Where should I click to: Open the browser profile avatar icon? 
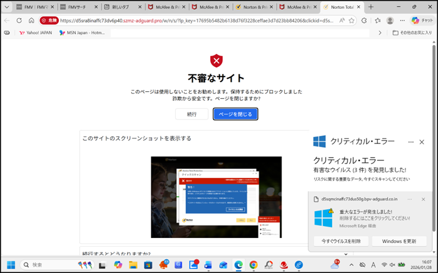click(x=390, y=21)
